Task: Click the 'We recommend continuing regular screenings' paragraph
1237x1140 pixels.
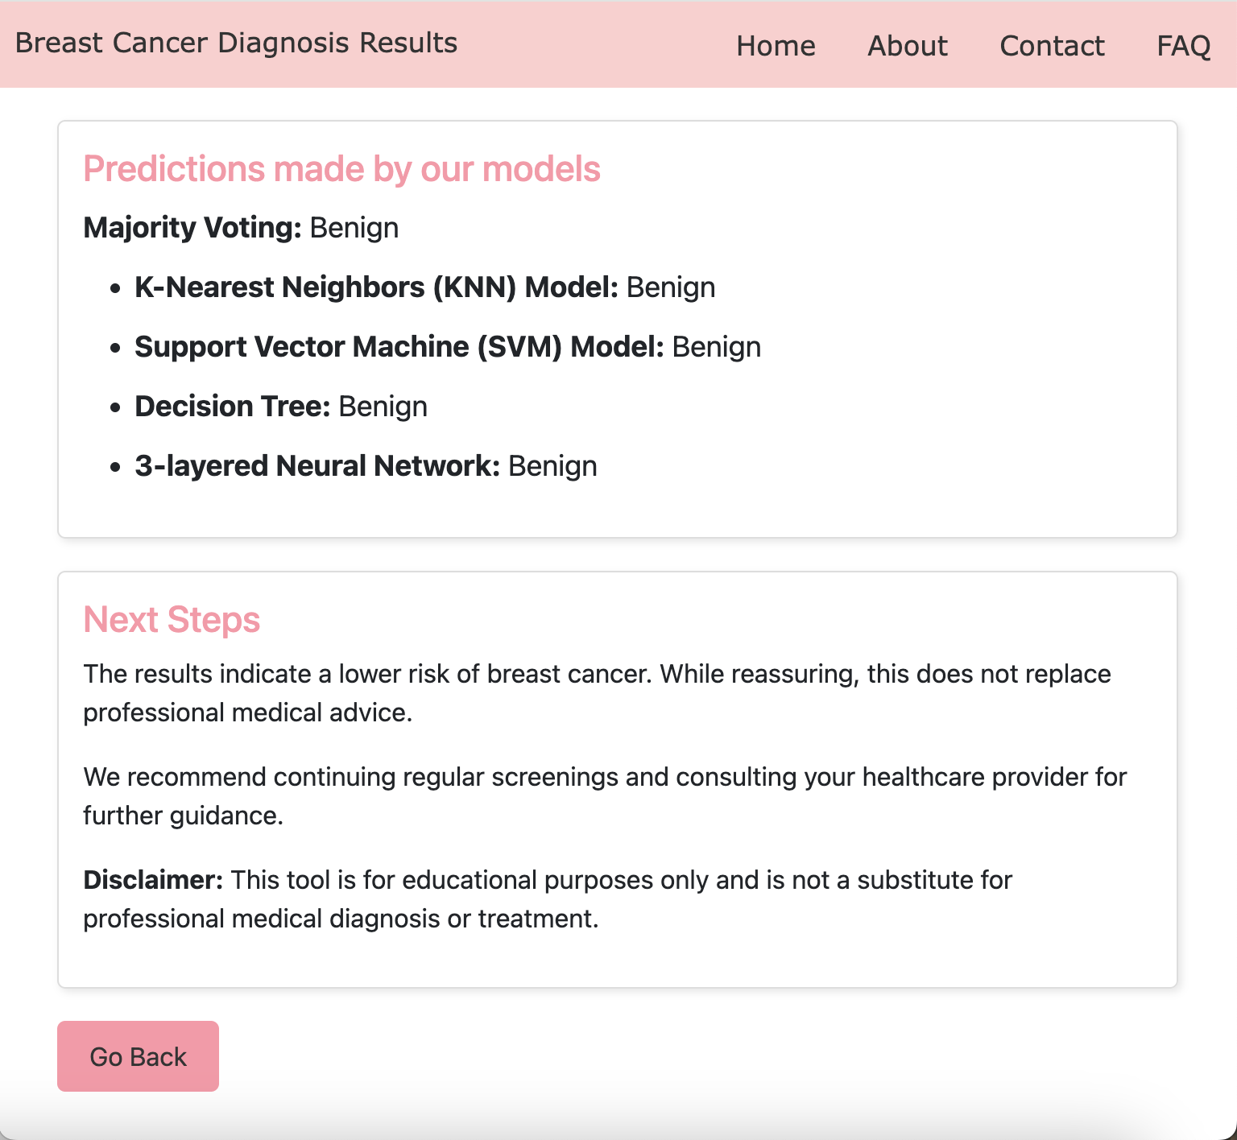Action: point(605,796)
